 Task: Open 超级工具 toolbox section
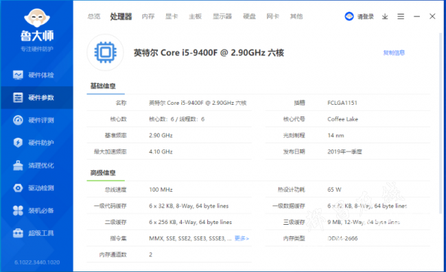pos(36,233)
